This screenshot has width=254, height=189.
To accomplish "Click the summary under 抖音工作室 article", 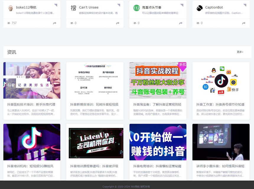I will tap(220, 112).
